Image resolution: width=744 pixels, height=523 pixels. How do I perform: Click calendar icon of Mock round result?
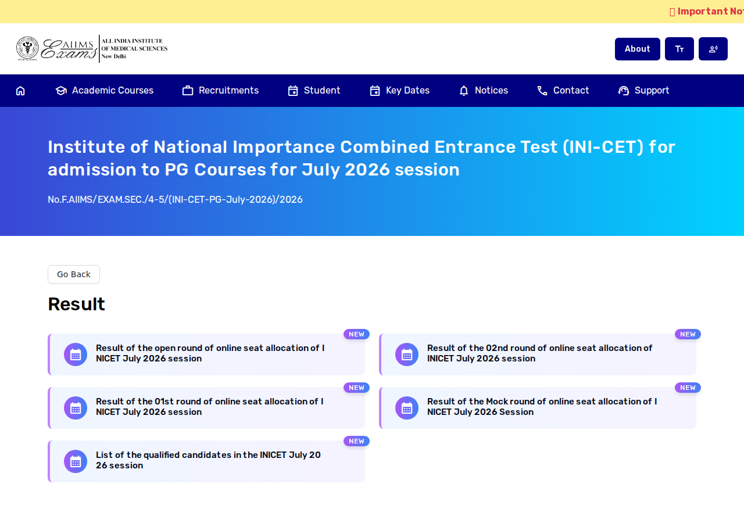pyautogui.click(x=407, y=408)
